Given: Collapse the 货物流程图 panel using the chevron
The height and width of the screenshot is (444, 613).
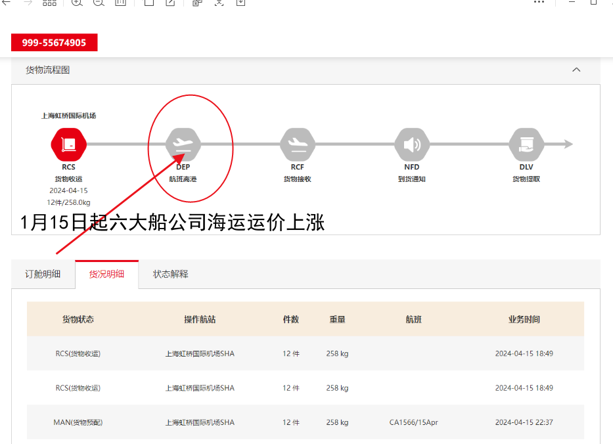Looking at the screenshot, I should pos(576,70).
